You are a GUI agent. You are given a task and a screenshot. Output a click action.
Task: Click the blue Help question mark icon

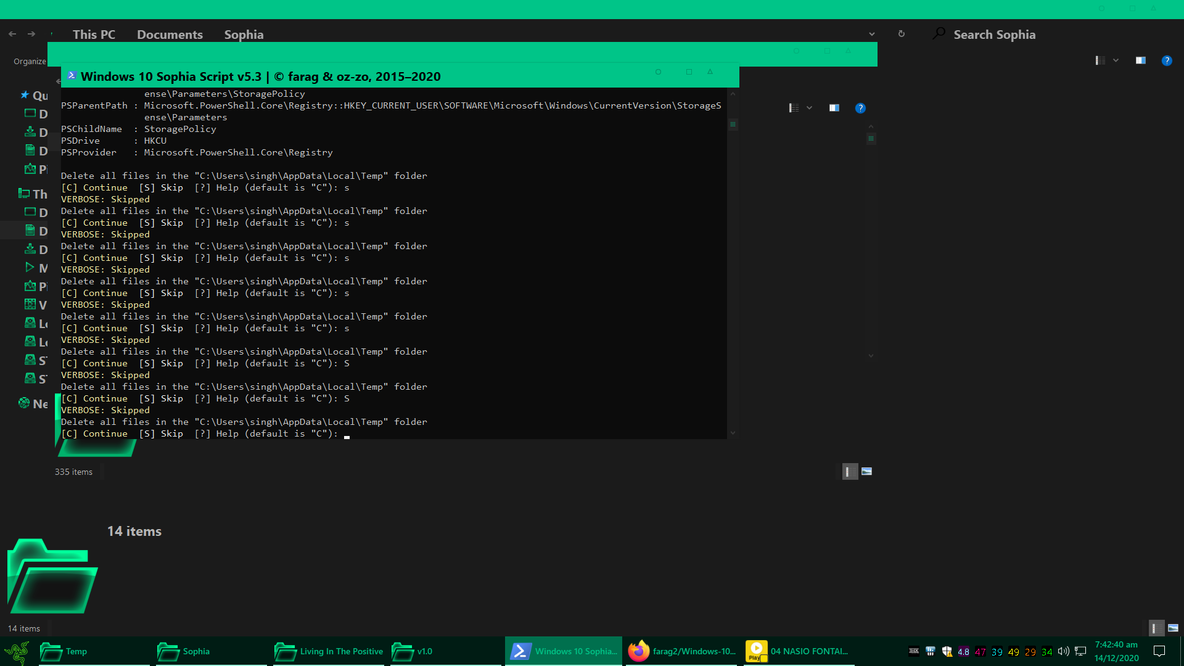pos(1167,60)
